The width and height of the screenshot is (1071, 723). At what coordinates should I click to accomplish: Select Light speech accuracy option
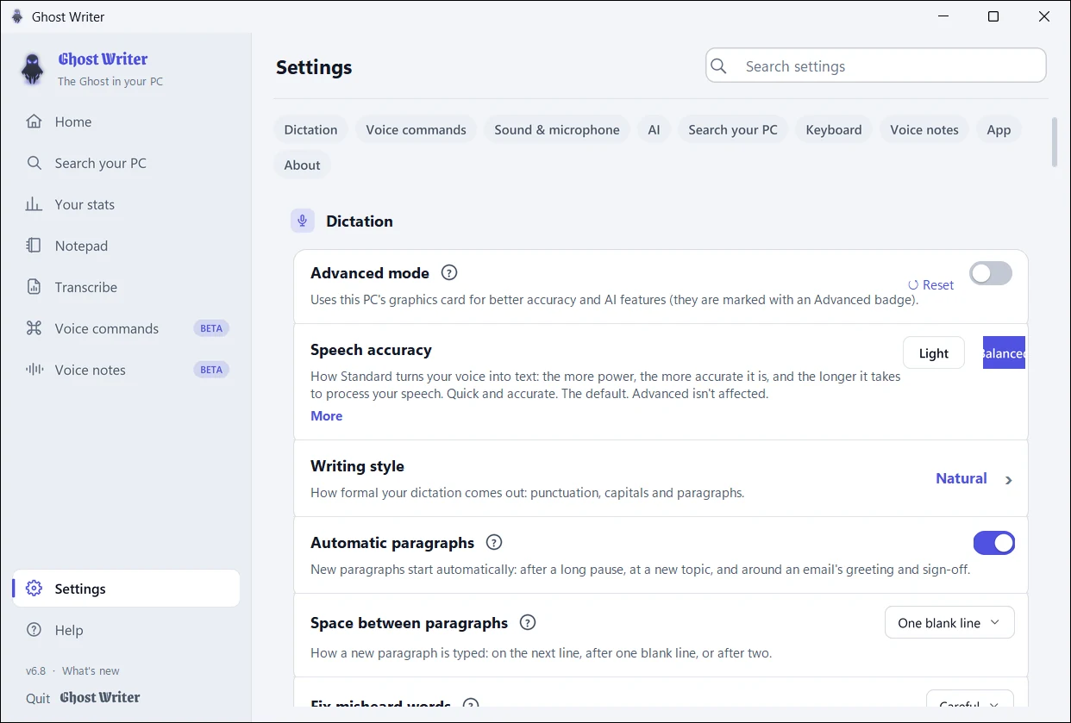tap(934, 352)
